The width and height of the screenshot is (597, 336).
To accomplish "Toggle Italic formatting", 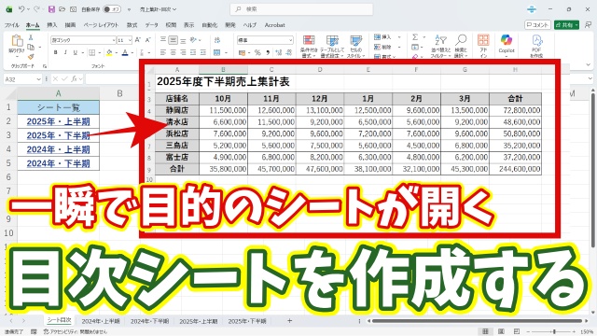I will [x=65, y=52].
